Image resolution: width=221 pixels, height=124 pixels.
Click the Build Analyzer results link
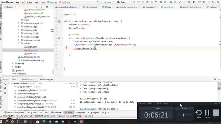88,109
